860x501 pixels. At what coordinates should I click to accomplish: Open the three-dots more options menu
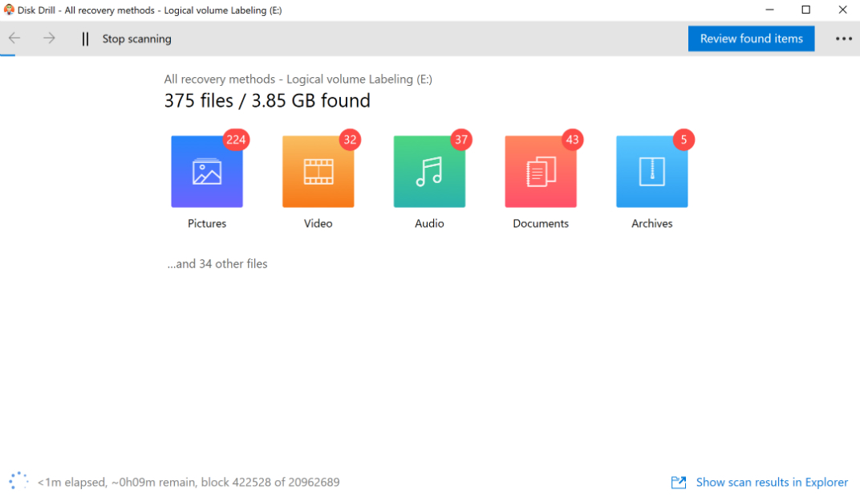[843, 39]
